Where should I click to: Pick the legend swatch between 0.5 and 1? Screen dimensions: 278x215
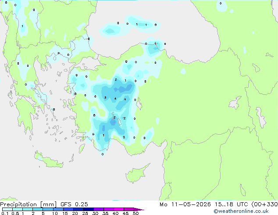tap(18, 209)
